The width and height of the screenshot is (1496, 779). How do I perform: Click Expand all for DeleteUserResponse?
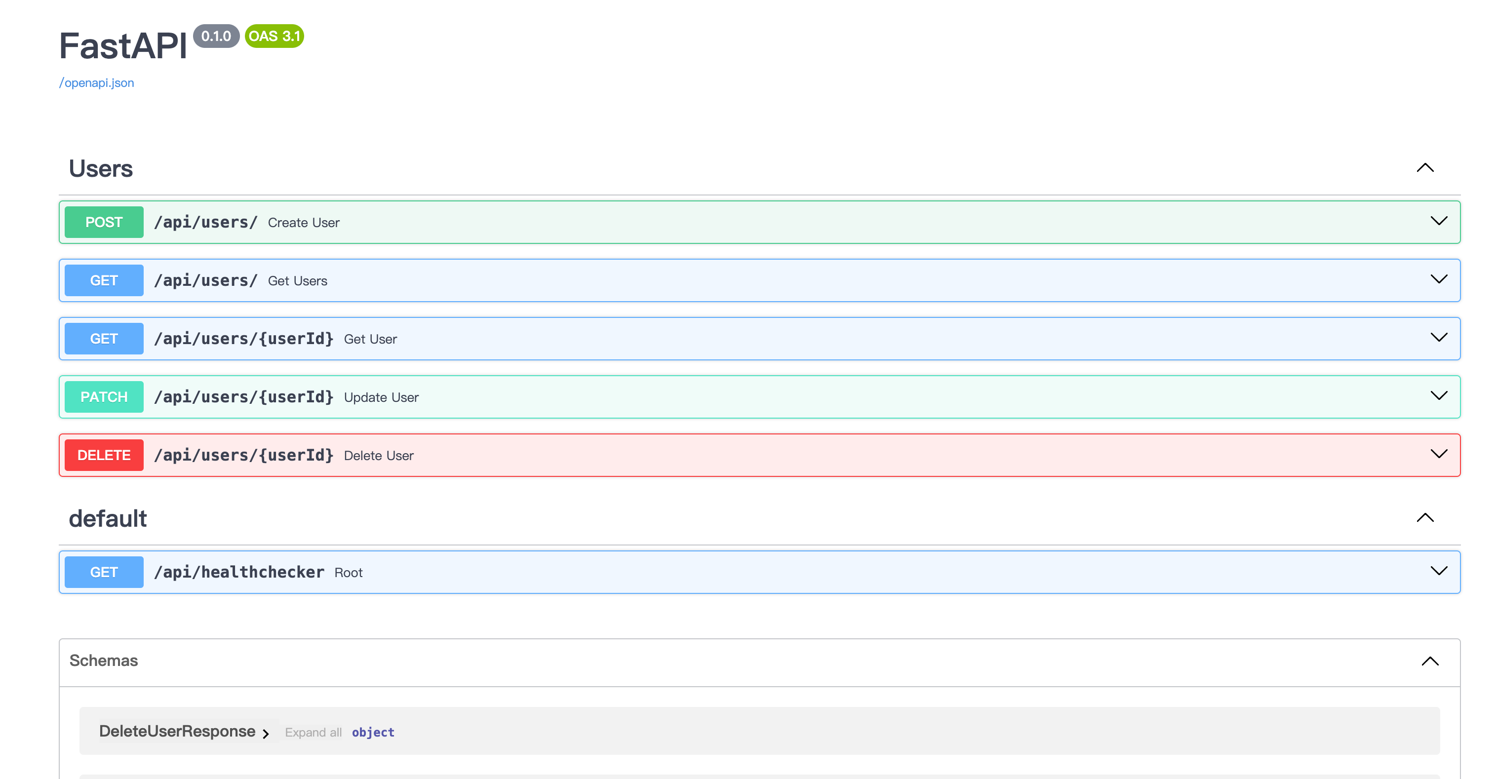pos(313,733)
